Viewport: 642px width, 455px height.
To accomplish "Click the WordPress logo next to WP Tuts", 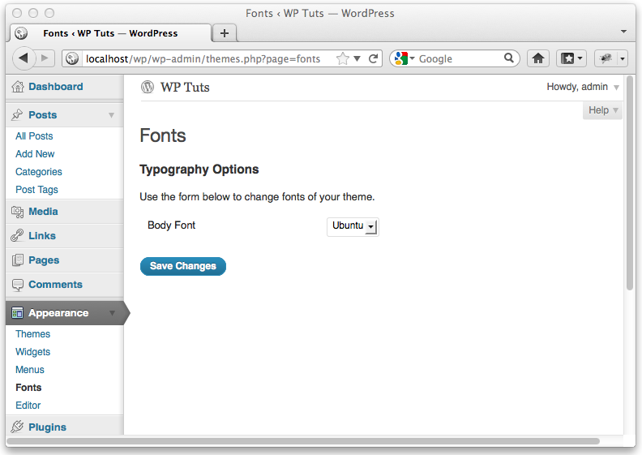I will point(148,87).
